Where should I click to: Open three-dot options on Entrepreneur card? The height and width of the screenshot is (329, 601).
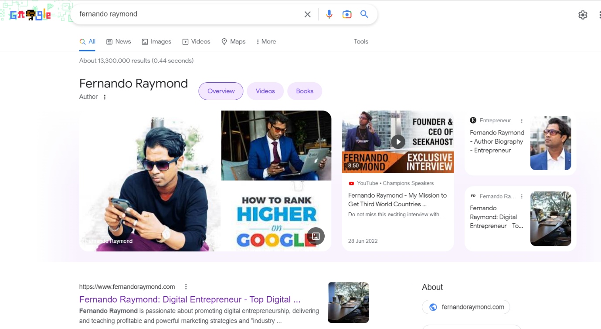click(x=522, y=121)
